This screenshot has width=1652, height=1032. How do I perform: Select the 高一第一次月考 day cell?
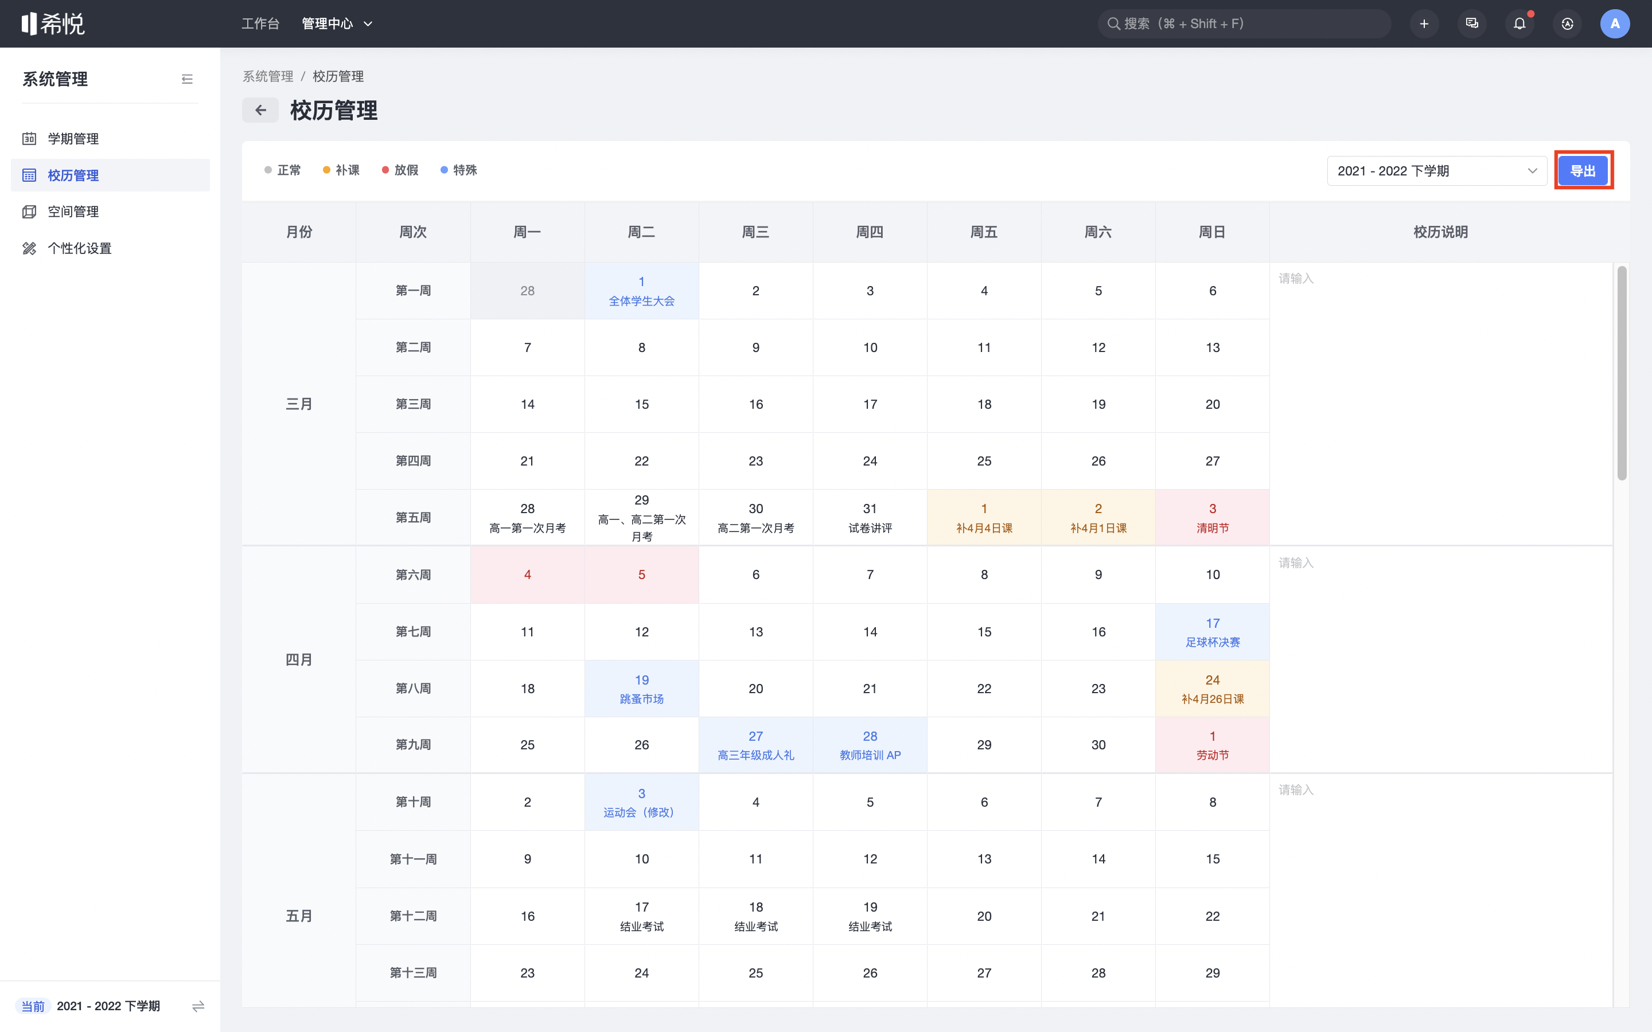(528, 517)
